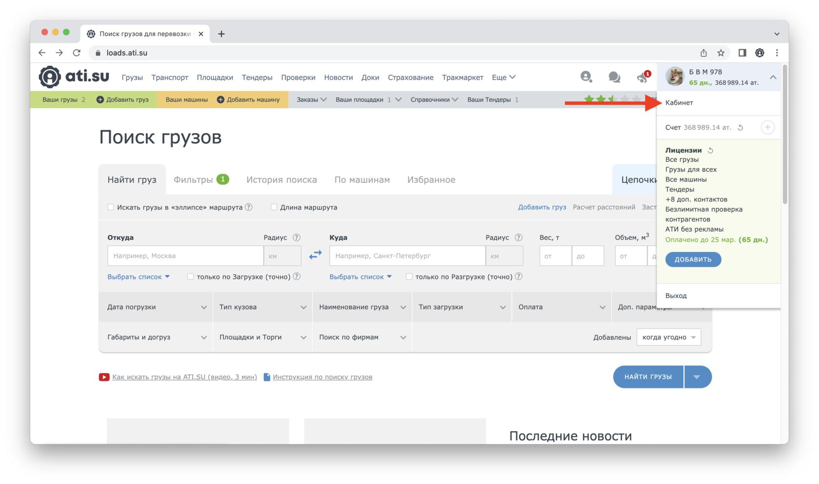Open the Chrome three-dot menu
The height and width of the screenshot is (484, 819).
coord(777,53)
